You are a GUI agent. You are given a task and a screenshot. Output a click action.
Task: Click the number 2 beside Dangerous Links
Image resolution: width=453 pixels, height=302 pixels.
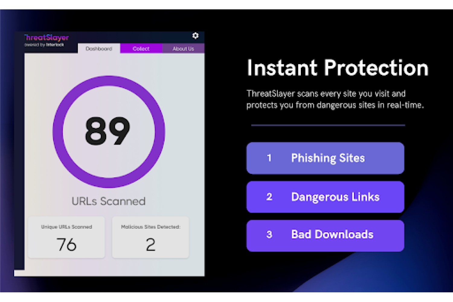click(x=269, y=197)
